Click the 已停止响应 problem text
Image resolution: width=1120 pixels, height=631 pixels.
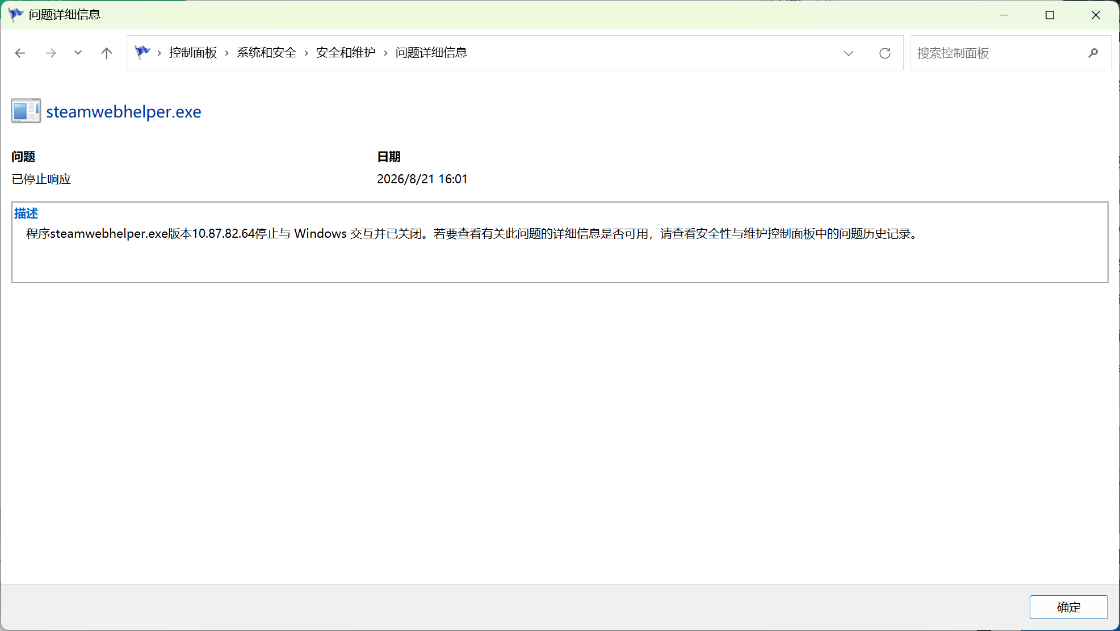click(41, 179)
